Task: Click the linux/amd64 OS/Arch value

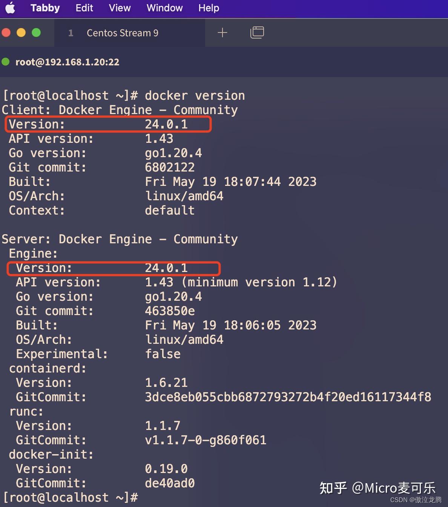Action: click(x=184, y=196)
